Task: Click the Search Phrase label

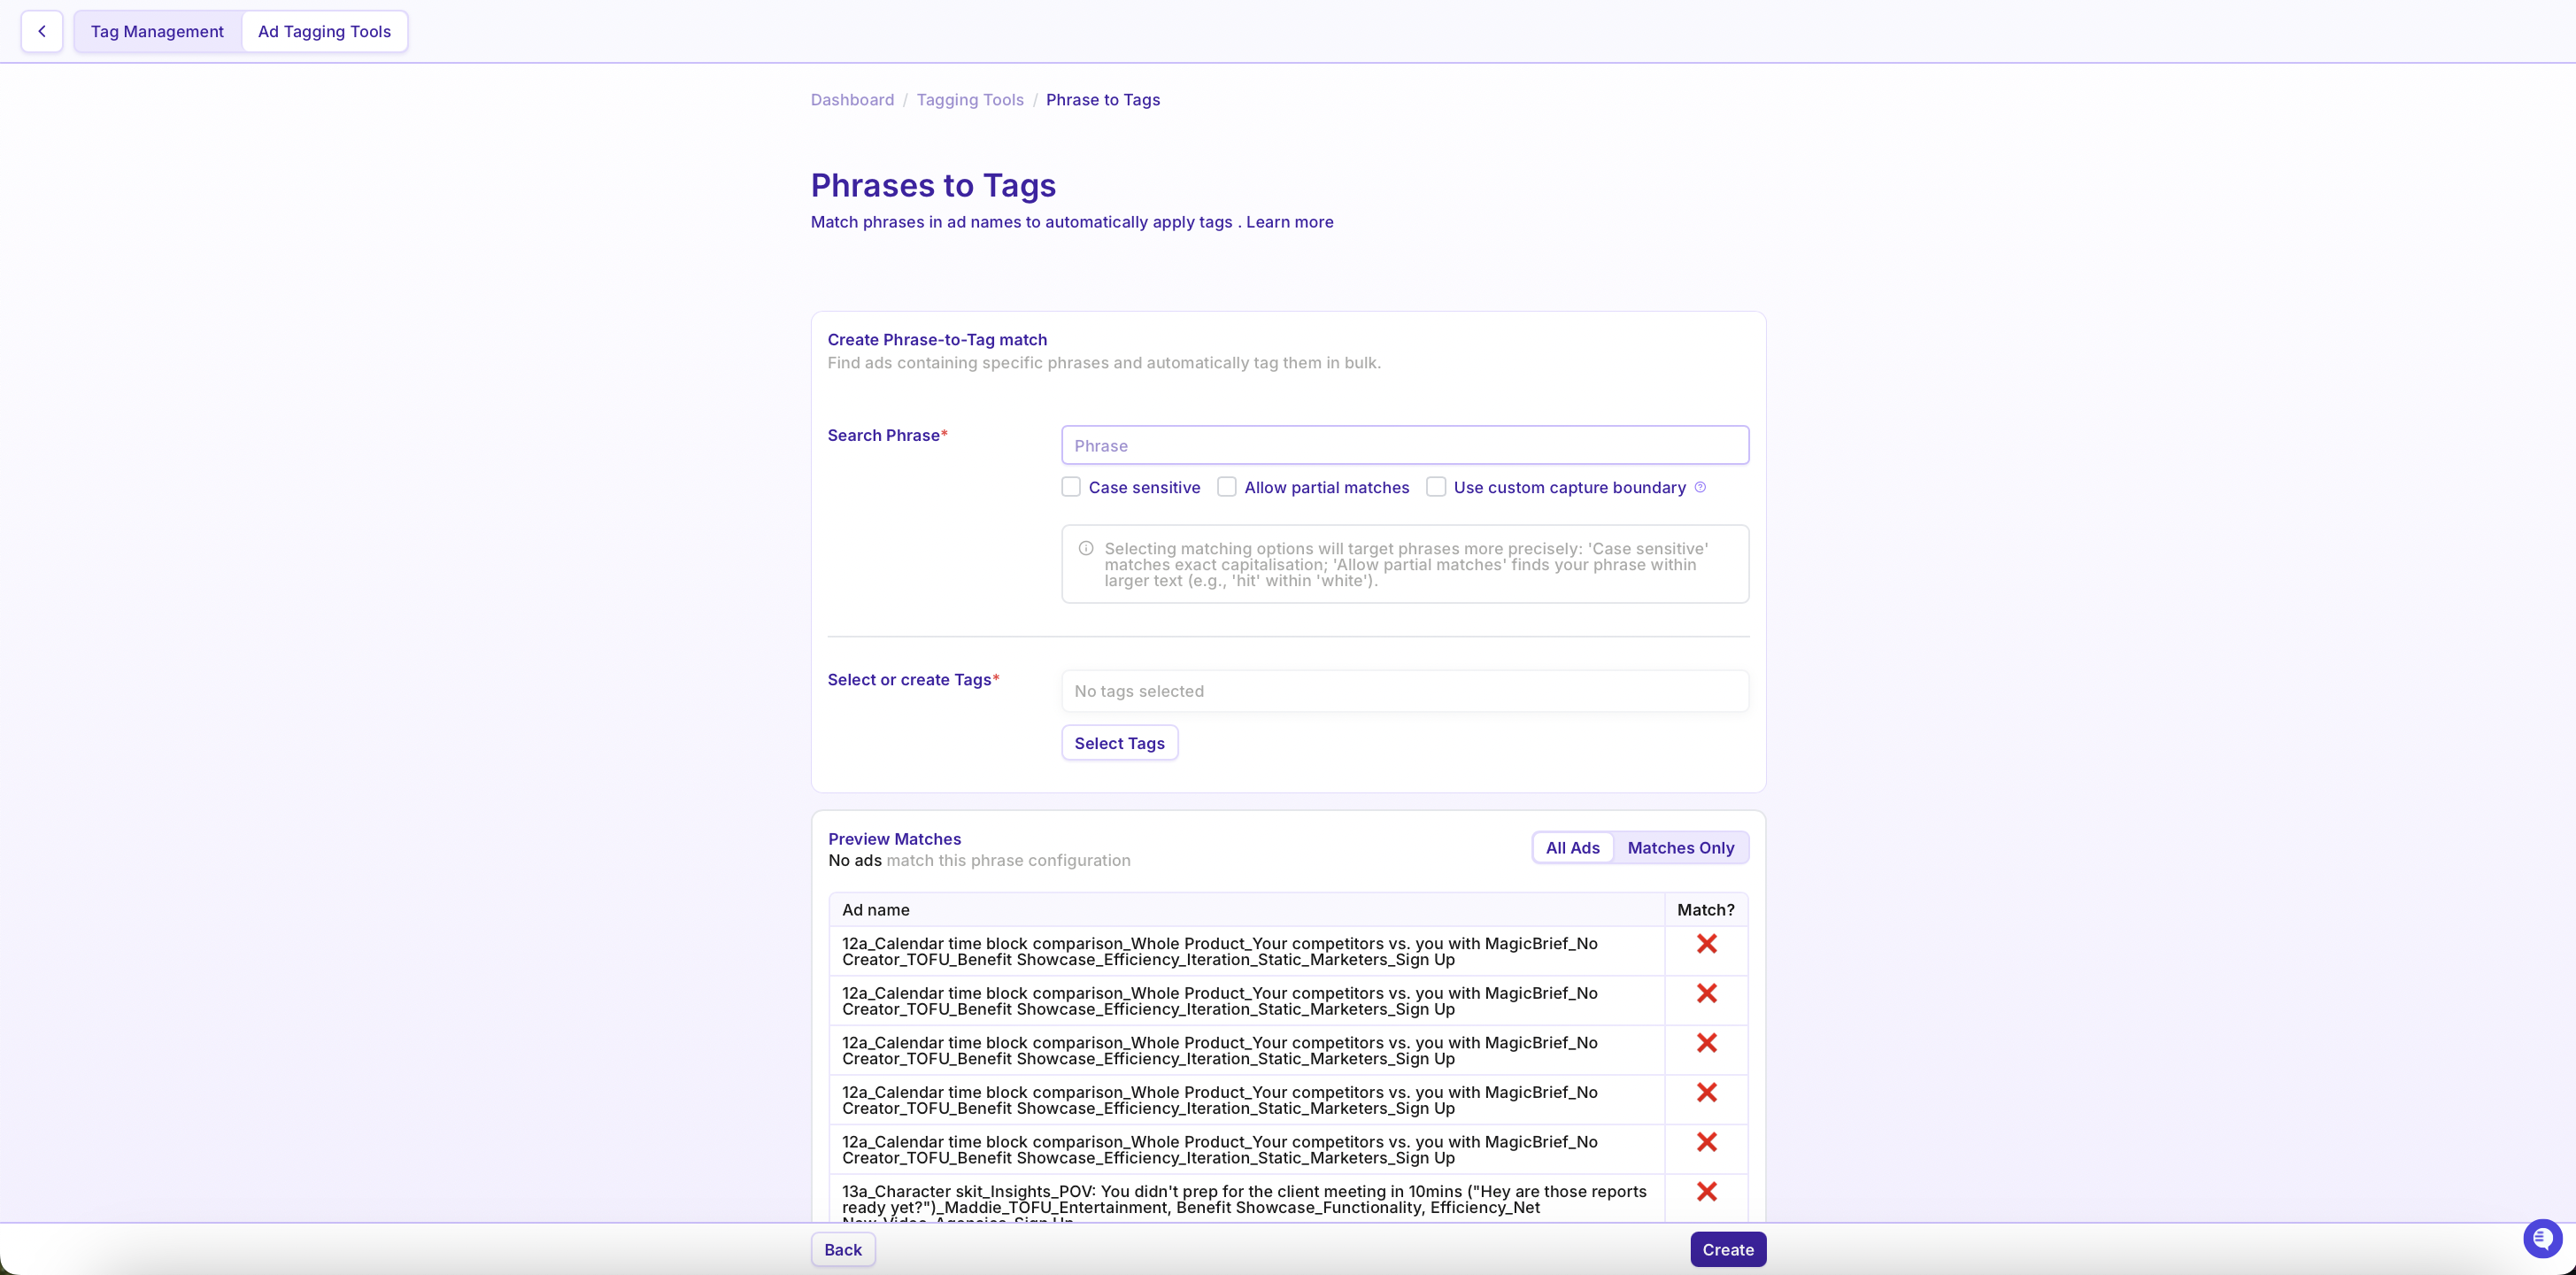Action: click(x=887, y=435)
